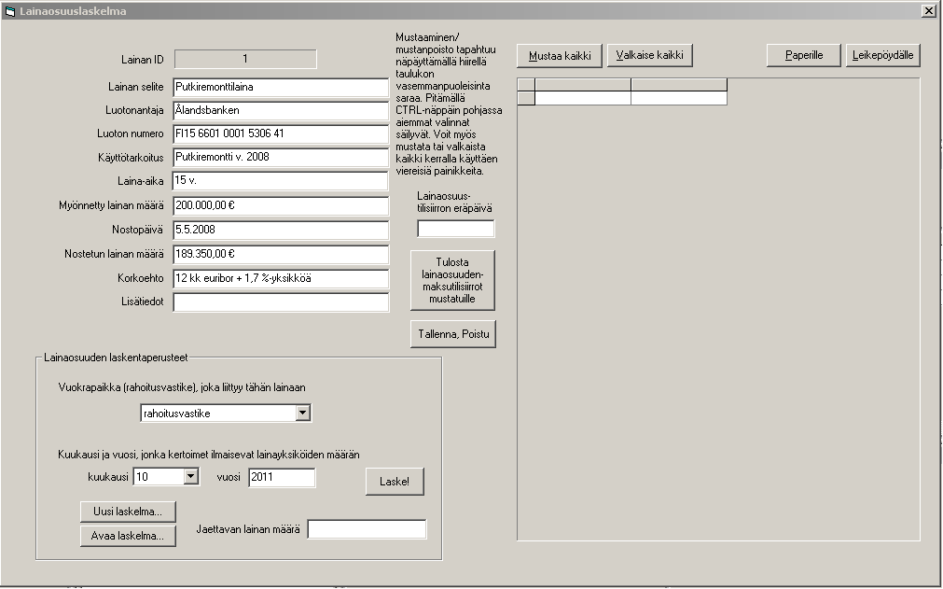Viewport: 943px width, 589px height.
Task: Click first data cell in table row
Action: point(583,98)
